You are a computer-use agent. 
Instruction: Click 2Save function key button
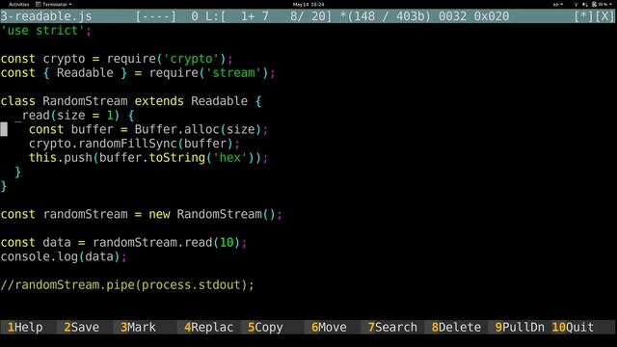(81, 328)
